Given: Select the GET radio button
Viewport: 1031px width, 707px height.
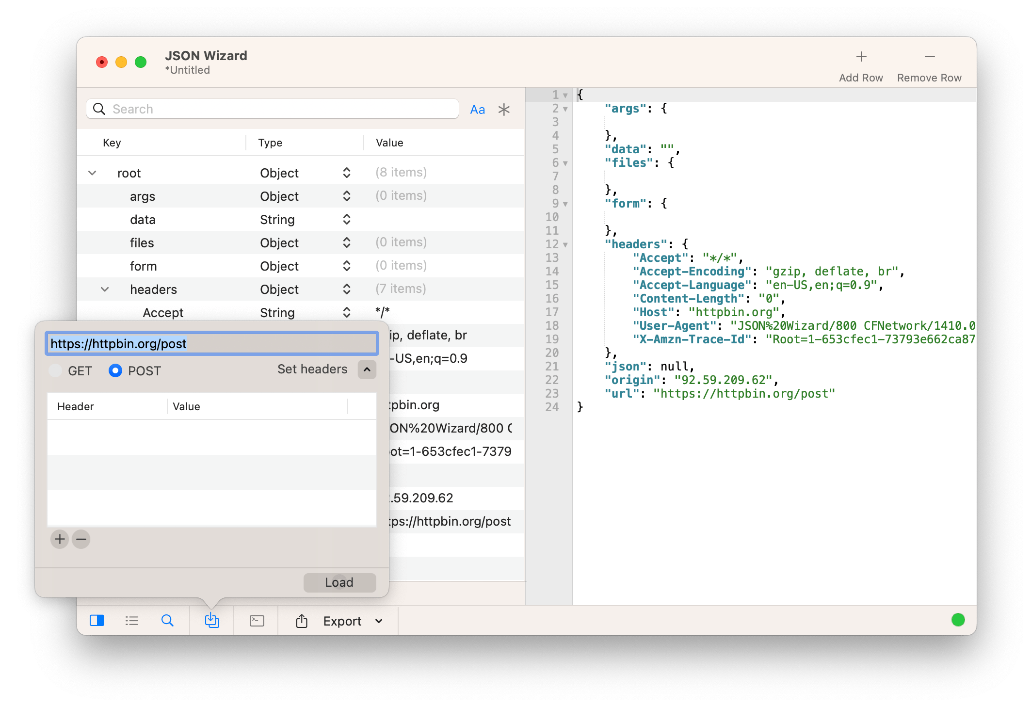Looking at the screenshot, I should coord(55,370).
